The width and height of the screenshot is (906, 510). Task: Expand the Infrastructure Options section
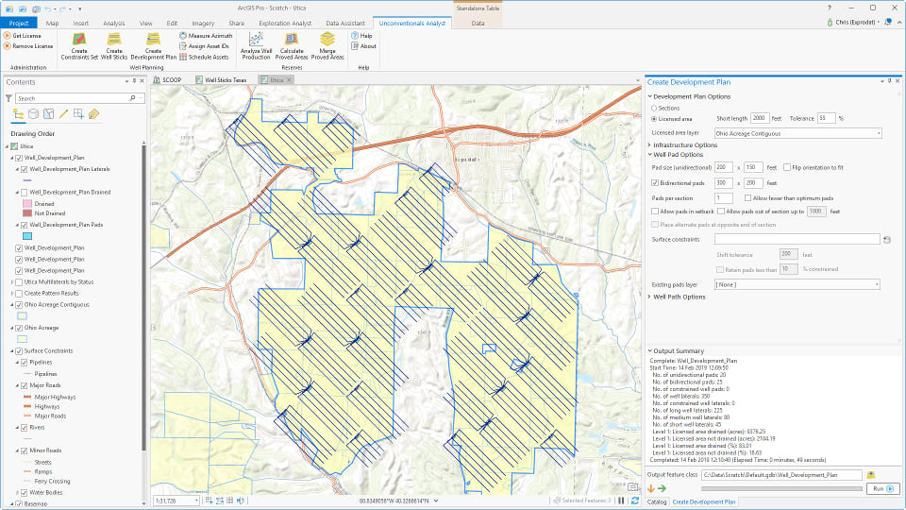click(685, 144)
